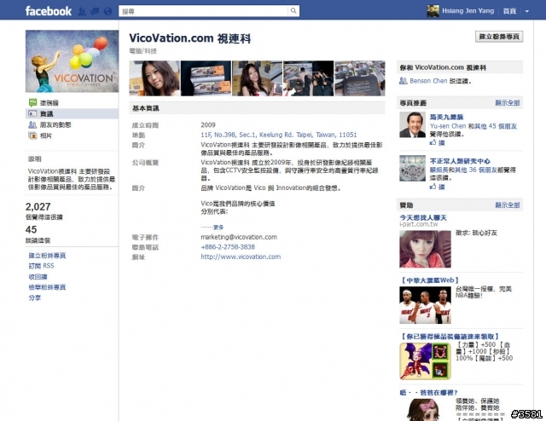This screenshot has height=421, width=546.
Task: Click the i-part ad girl image
Action: point(425,249)
